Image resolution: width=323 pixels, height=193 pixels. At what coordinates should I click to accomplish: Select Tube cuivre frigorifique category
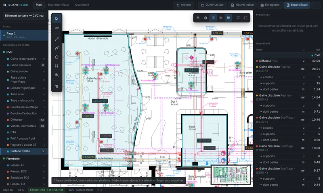point(24,80)
